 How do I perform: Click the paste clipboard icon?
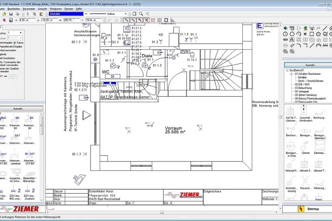point(41,14)
